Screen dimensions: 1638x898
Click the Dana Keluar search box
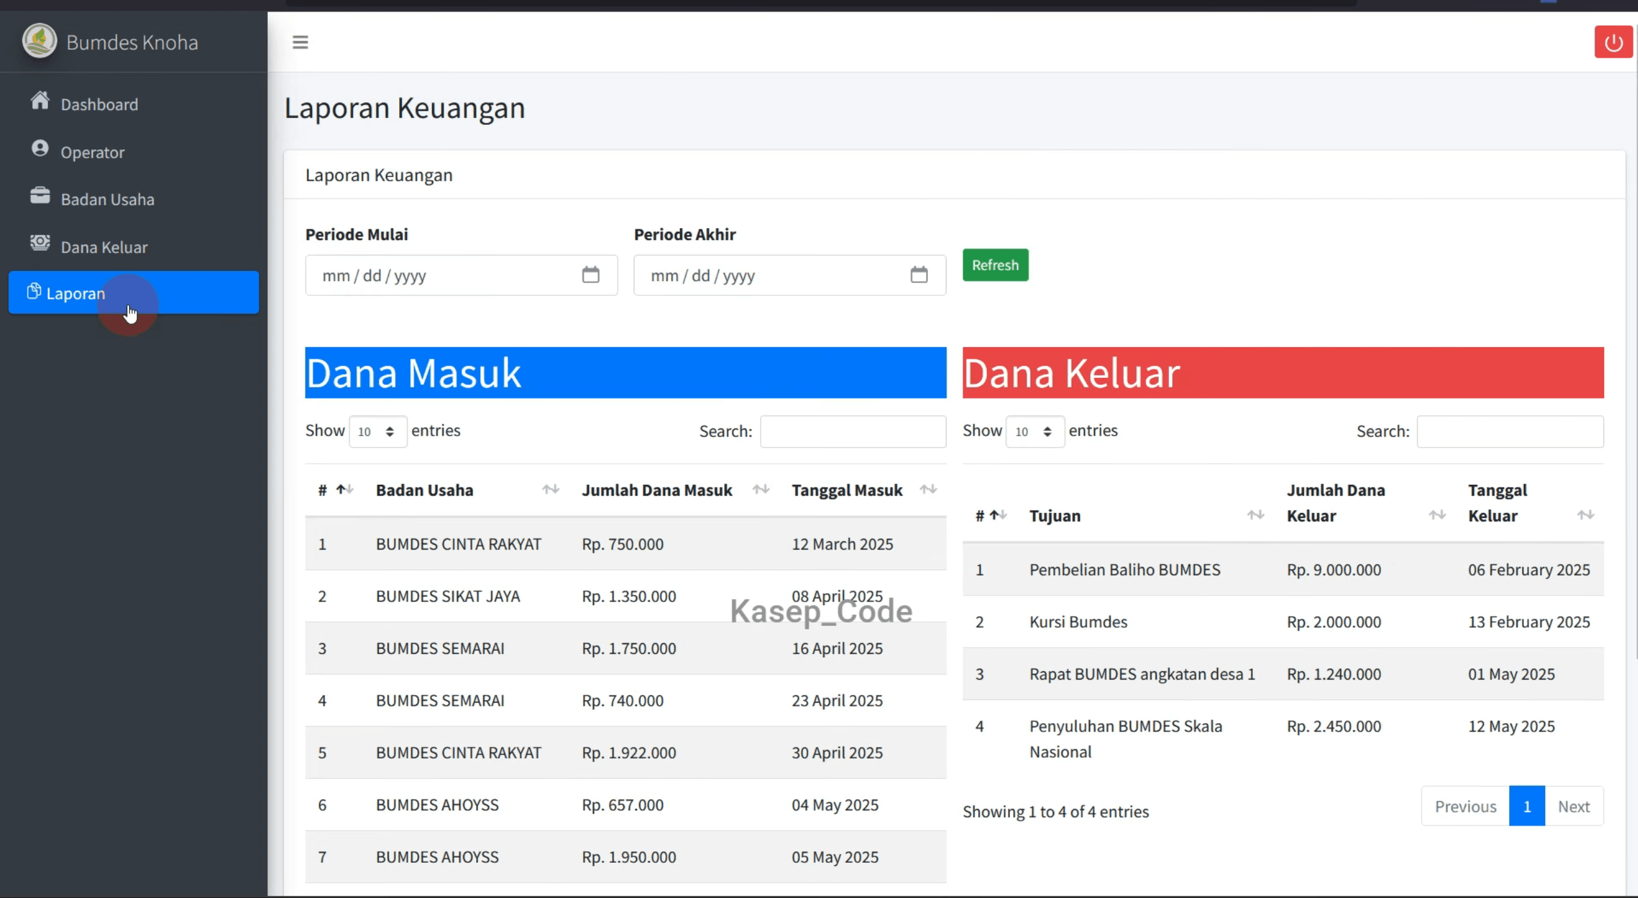click(x=1510, y=432)
